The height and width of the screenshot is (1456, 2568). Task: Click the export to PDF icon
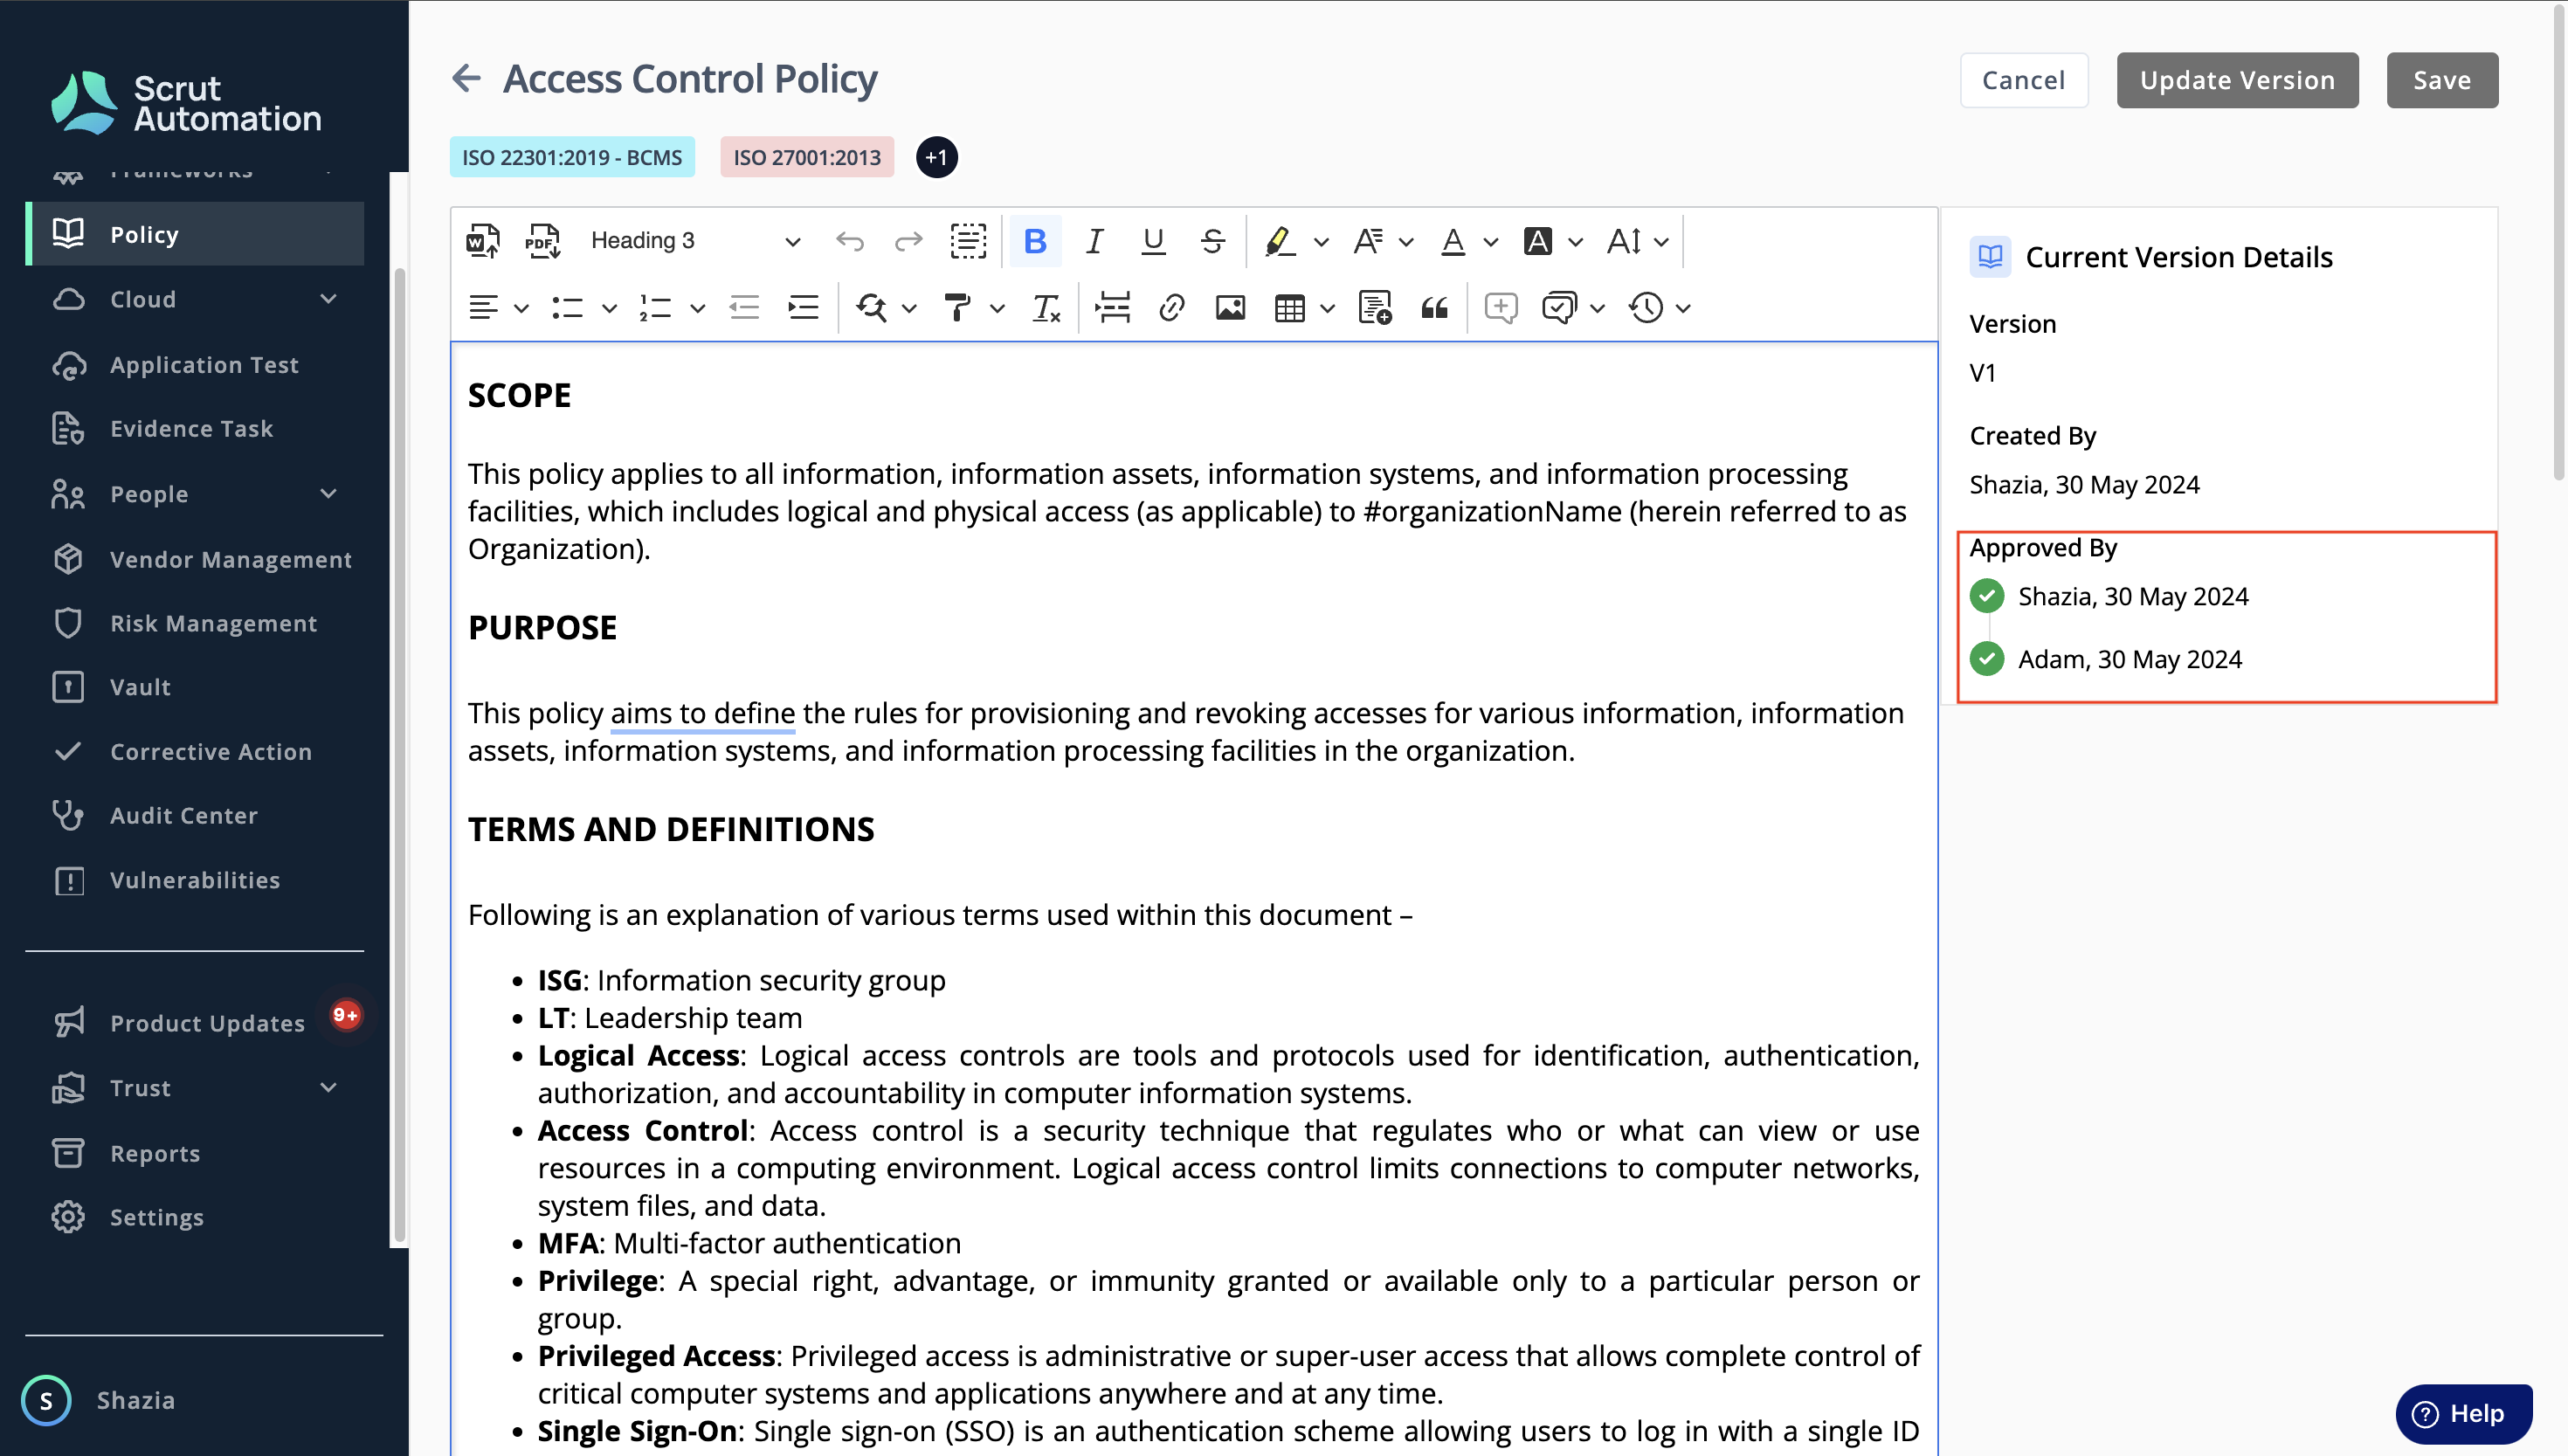tap(543, 241)
